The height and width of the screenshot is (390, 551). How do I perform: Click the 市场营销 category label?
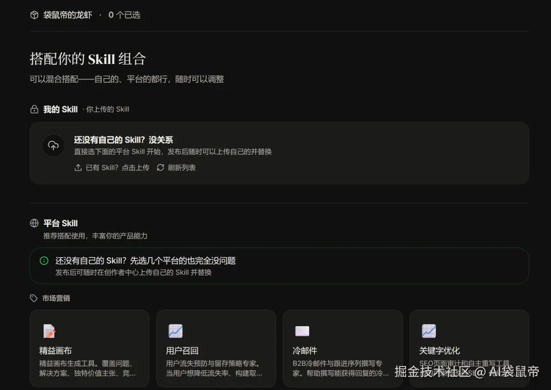tap(56, 298)
